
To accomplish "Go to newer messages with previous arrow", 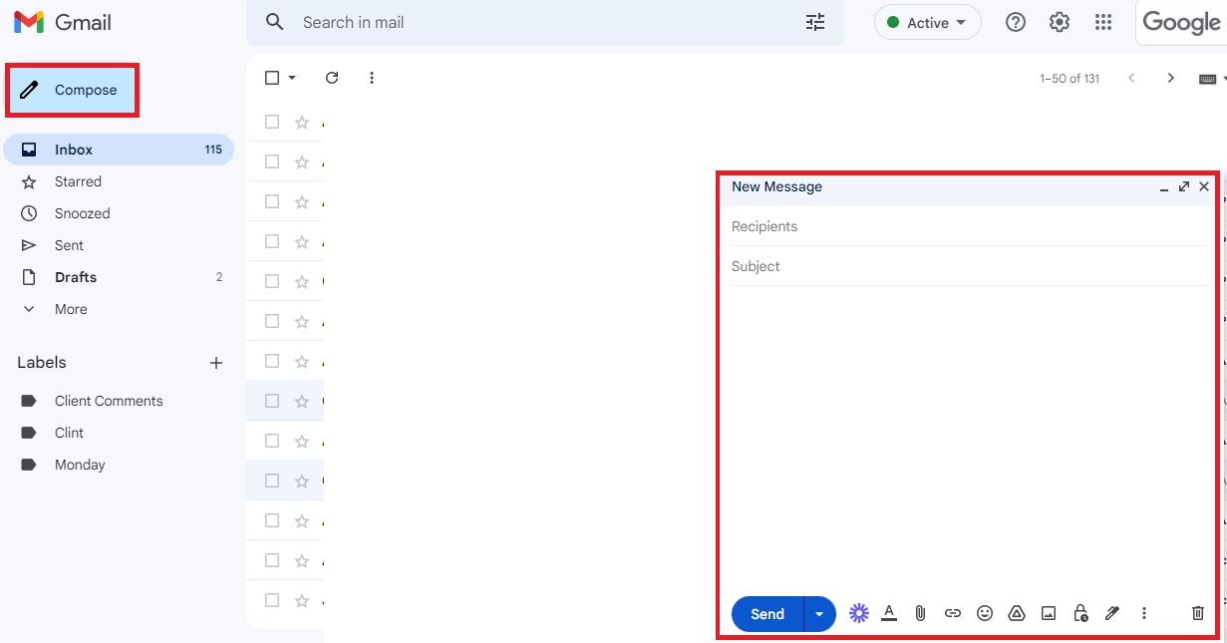I will coord(1131,78).
